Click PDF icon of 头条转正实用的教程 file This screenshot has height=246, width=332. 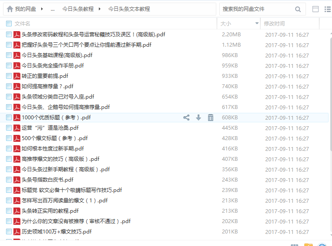click(17, 211)
